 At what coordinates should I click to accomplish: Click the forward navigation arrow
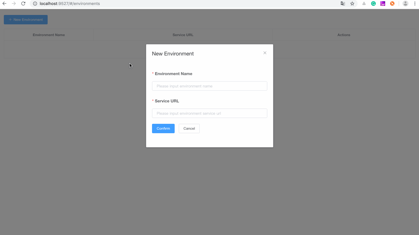coord(14,4)
